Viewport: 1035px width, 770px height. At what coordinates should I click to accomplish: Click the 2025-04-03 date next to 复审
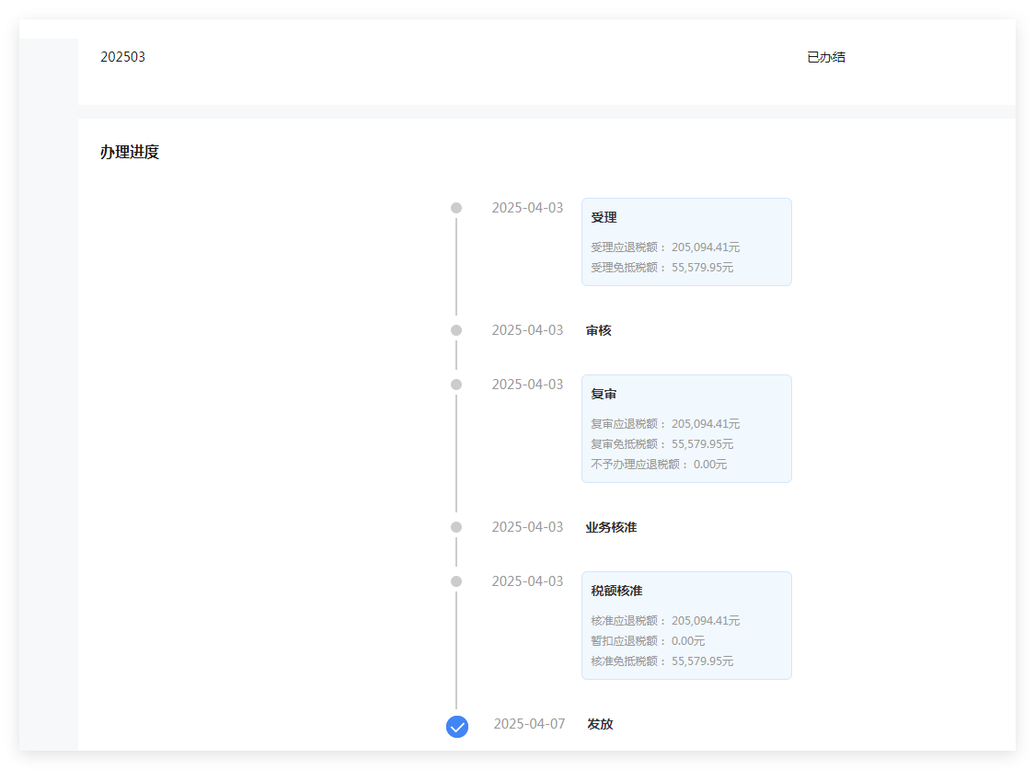(527, 385)
